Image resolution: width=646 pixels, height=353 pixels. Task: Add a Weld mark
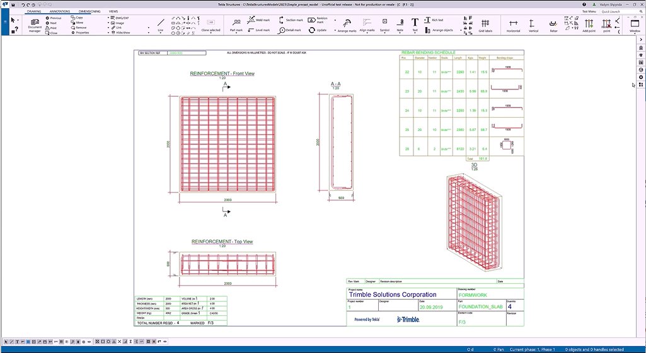[258, 20]
